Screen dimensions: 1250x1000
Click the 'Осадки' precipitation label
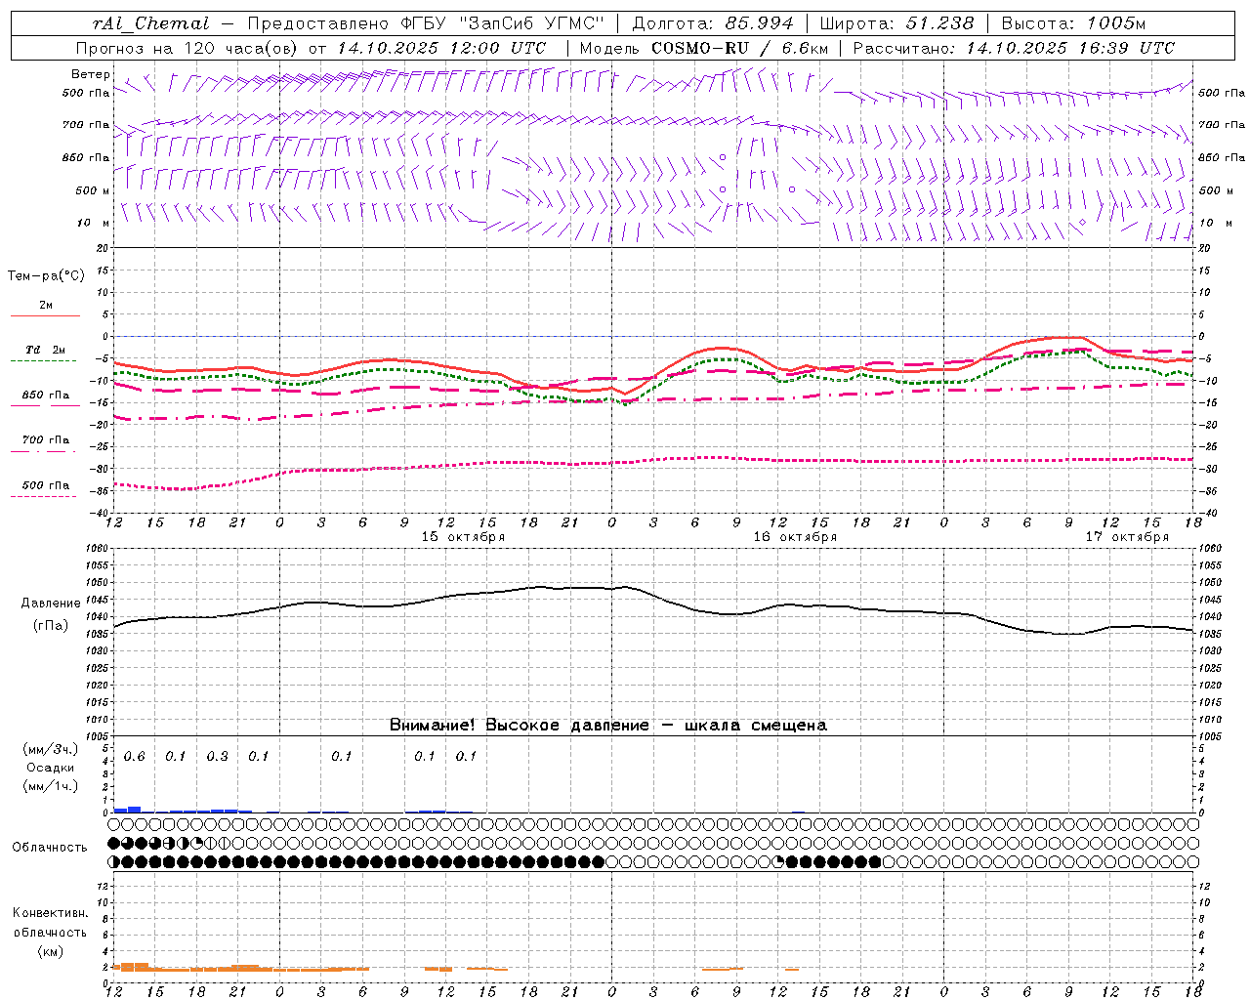pos(51,768)
